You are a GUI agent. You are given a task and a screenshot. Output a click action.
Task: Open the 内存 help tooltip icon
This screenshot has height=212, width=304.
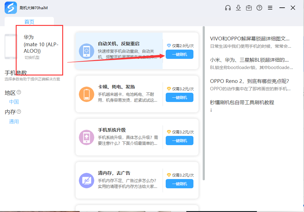pyautogui.click(x=19, y=112)
